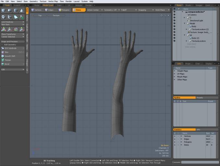
Task: Pick the Cone primitive tool icon
Action: coord(21,11)
